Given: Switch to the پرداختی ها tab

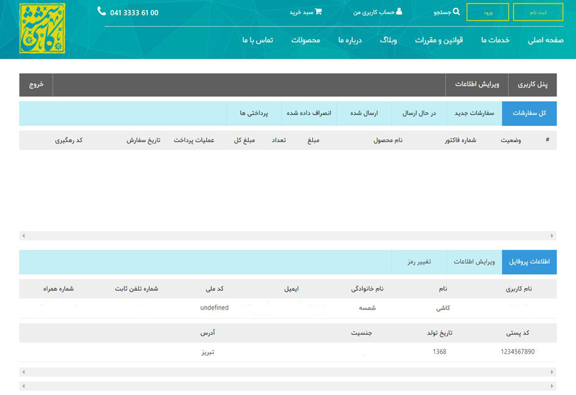Looking at the screenshot, I should [254, 114].
